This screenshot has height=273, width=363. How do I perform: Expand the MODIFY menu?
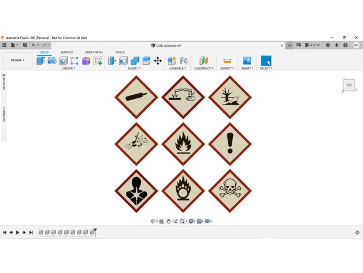click(134, 68)
